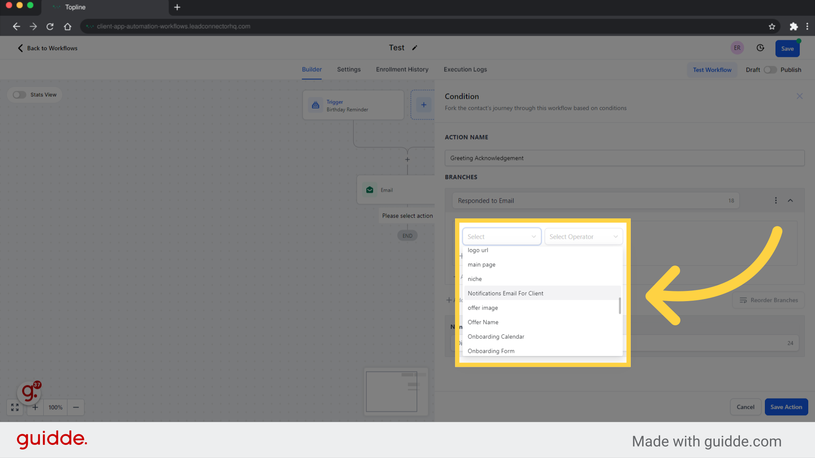The image size is (815, 458).
Task: Reload the browser page
Action: [50, 26]
